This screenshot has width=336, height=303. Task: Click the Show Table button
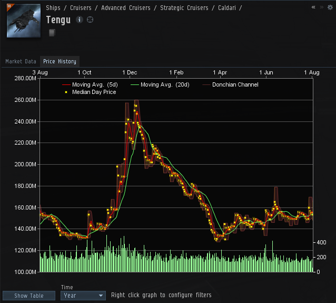[29, 296]
